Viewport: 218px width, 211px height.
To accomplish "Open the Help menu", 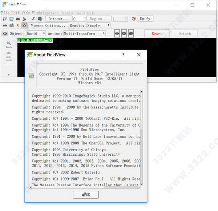I will (91, 13).
